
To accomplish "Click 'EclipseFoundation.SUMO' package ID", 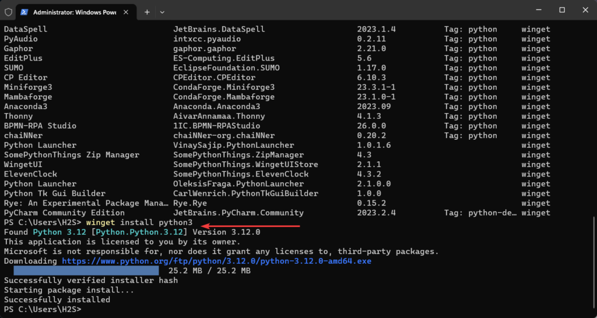I will pos(226,68).
